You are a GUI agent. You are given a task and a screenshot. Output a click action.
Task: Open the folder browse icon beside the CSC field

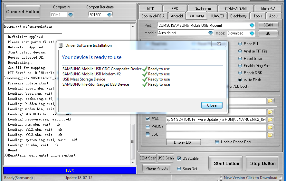tap(271, 135)
